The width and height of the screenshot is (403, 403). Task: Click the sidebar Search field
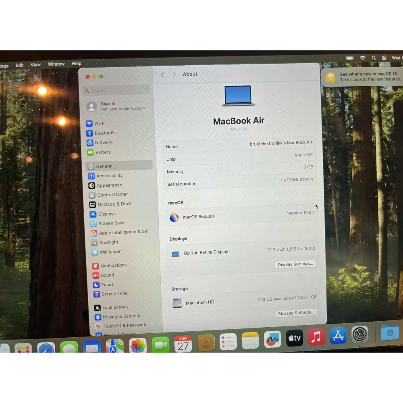[x=116, y=90]
